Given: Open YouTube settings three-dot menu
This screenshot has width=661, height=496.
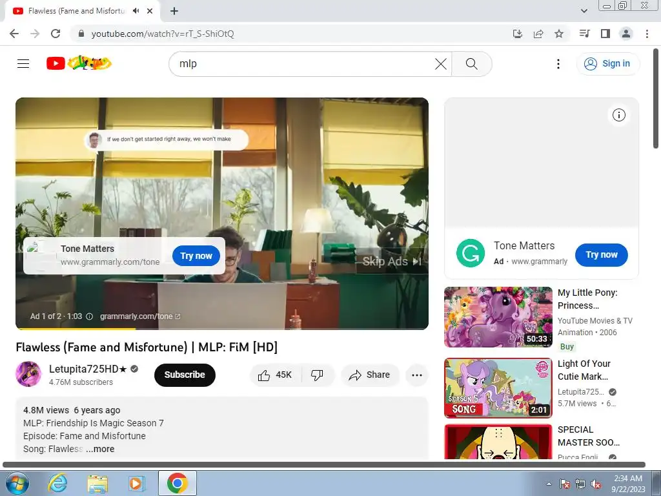Looking at the screenshot, I should [x=558, y=64].
